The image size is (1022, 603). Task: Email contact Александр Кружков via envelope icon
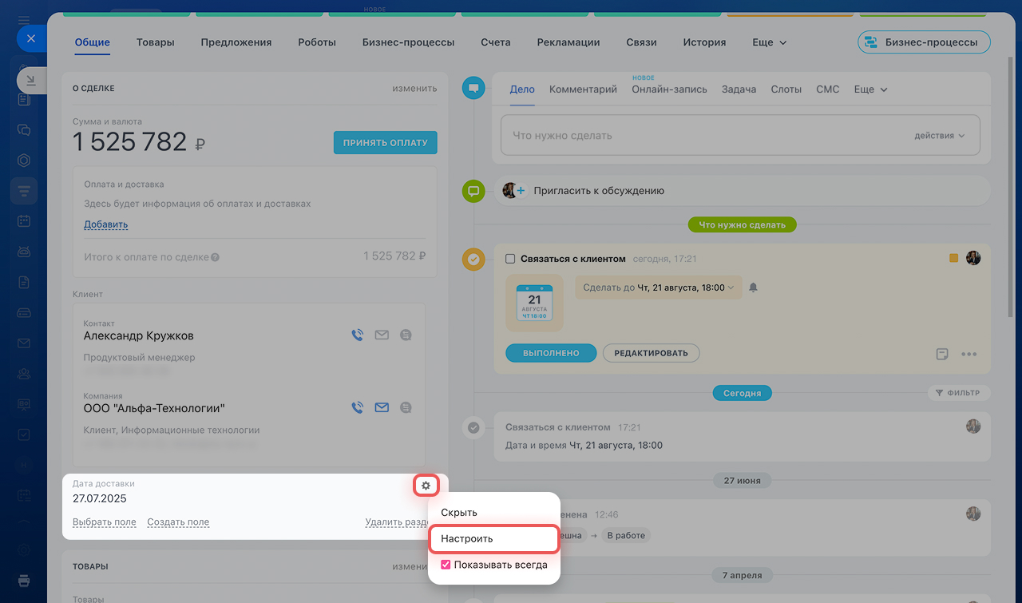382,335
